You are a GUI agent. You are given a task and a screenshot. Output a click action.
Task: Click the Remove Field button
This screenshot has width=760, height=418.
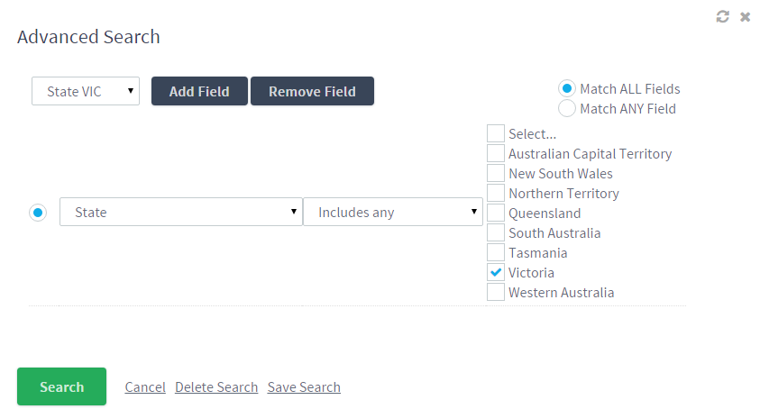312,91
